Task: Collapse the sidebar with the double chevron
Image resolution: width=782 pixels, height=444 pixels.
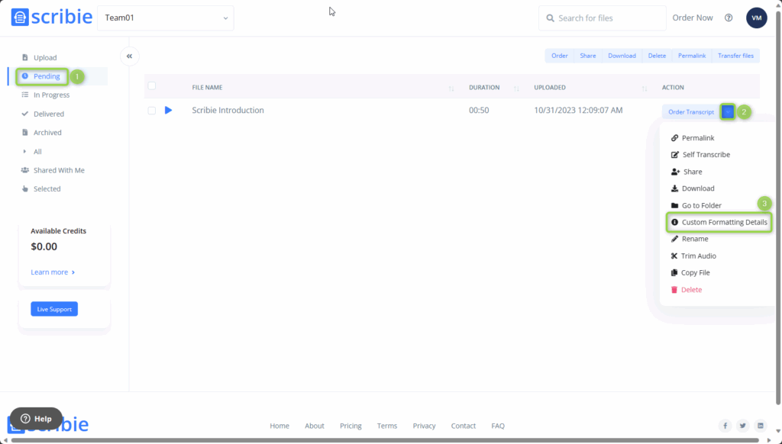Action: pyautogui.click(x=129, y=56)
